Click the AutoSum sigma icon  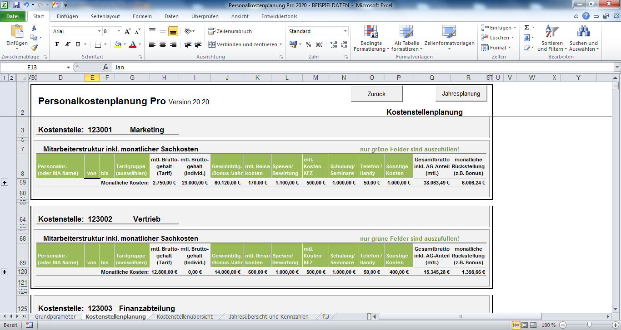click(526, 28)
